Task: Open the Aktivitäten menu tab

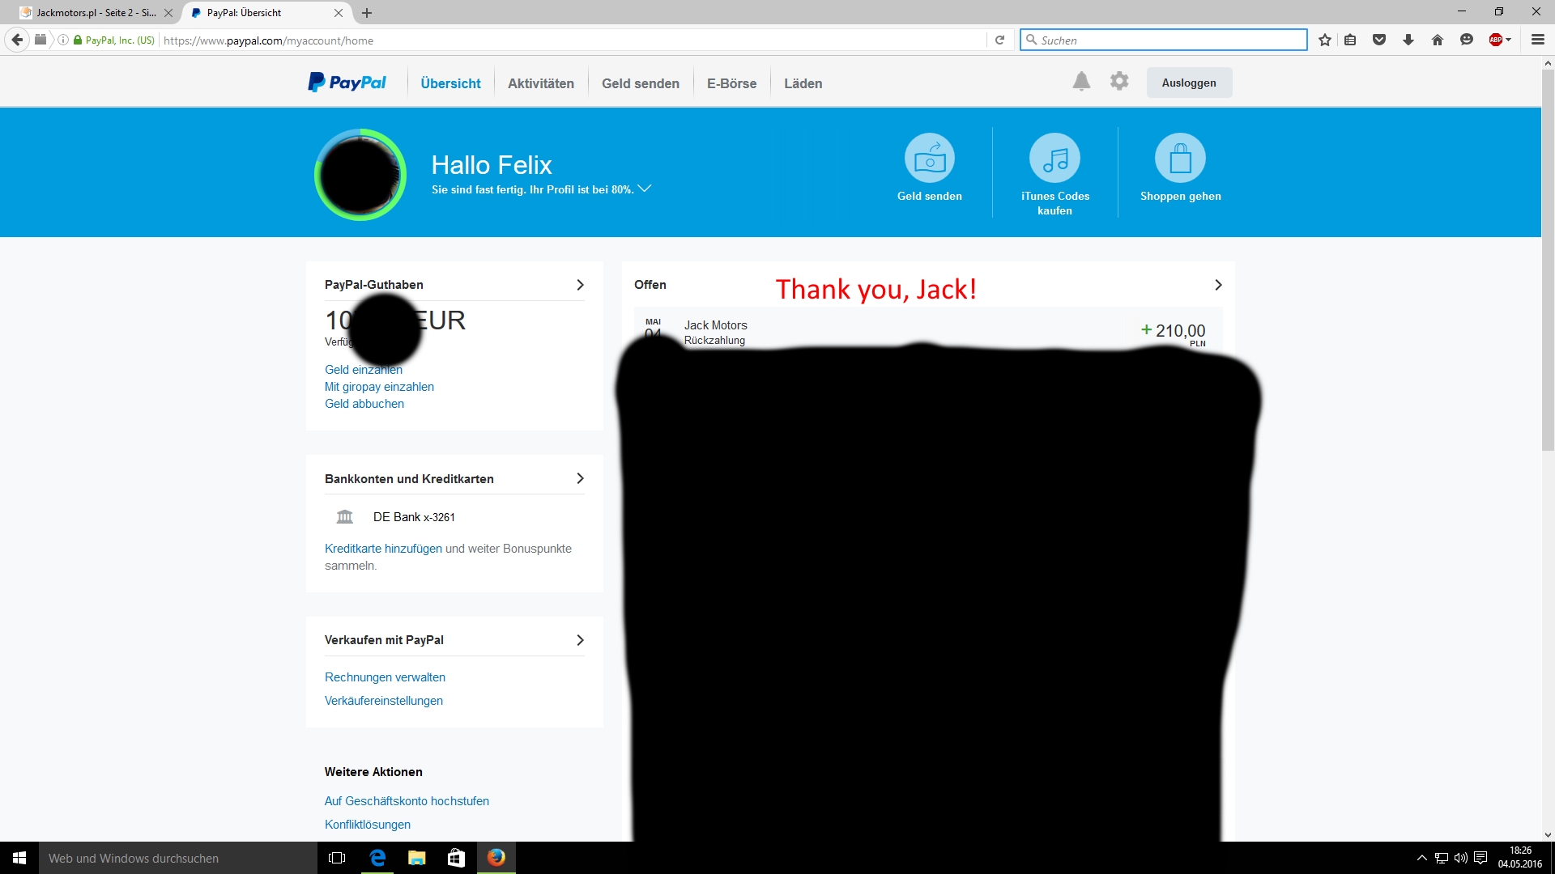Action: 541,83
